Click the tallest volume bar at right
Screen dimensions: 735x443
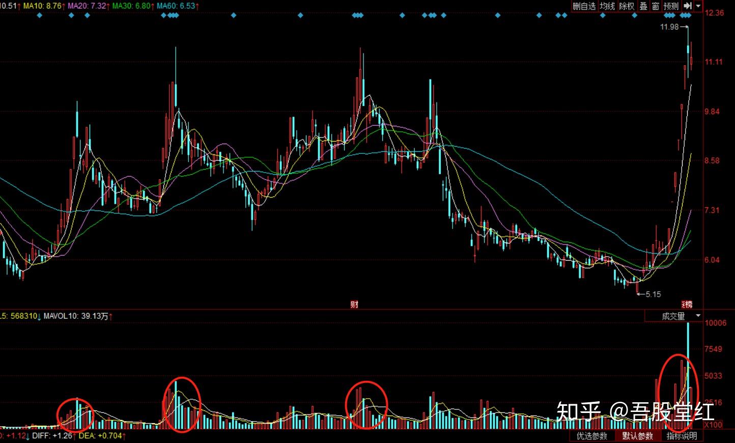click(x=688, y=375)
